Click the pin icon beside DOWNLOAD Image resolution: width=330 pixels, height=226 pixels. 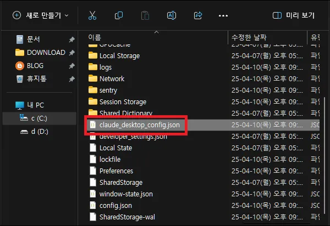[72, 53]
